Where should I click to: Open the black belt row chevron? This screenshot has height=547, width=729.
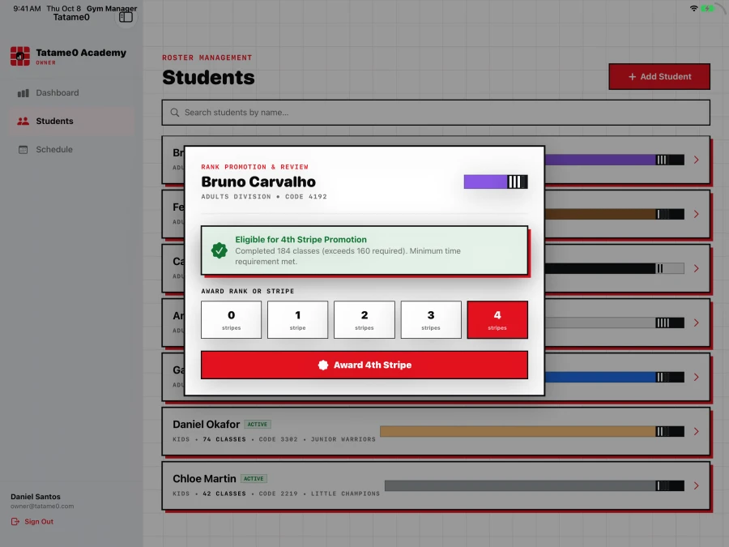click(x=696, y=268)
